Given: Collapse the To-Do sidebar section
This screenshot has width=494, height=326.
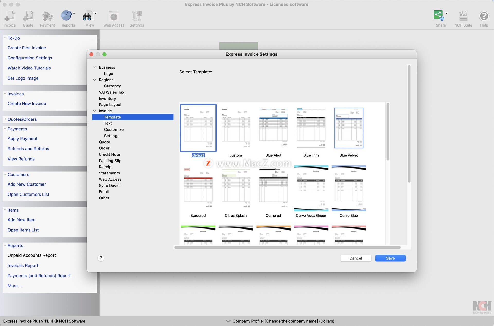Looking at the screenshot, I should tap(5, 38).
